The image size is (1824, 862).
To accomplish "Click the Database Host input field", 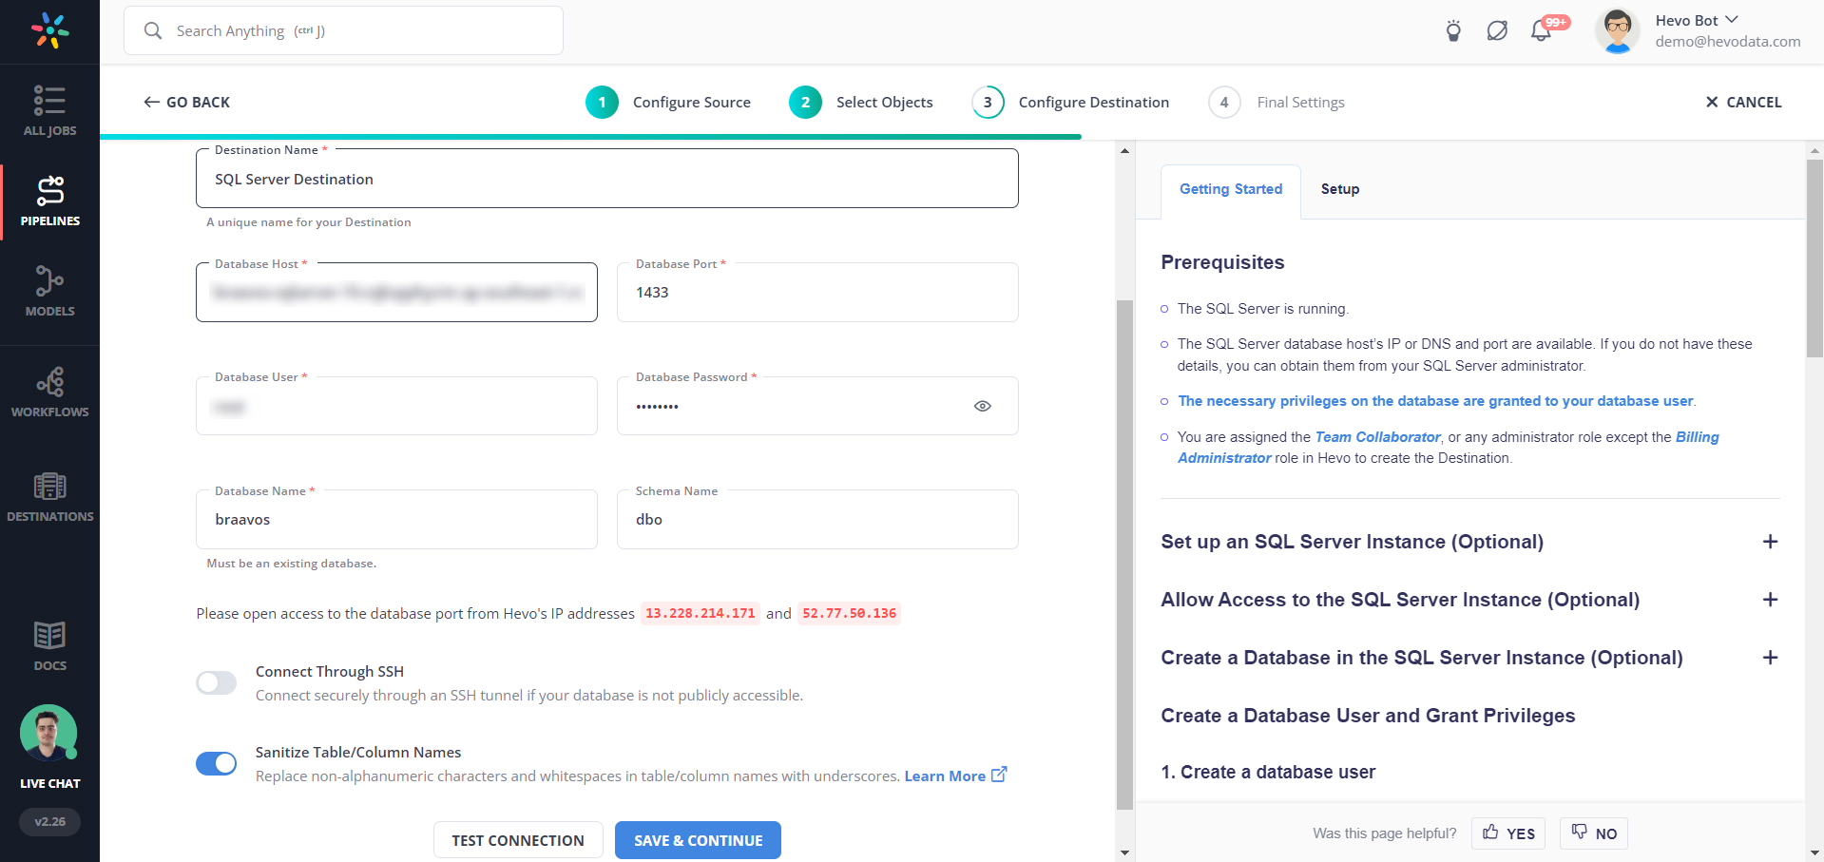I will [x=396, y=292].
